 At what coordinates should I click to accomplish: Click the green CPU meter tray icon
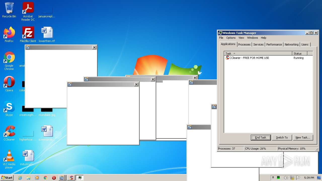tap(278, 178)
